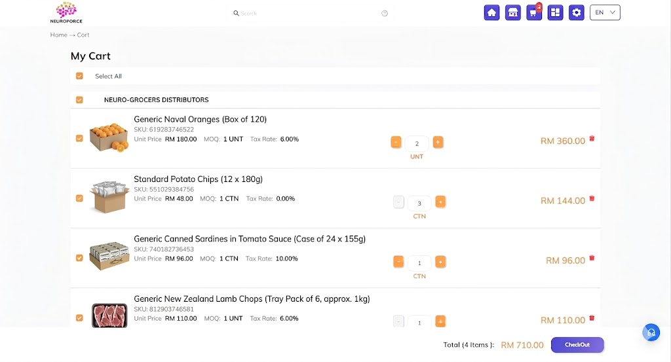Viewport: 671px width, 362px height.
Task: Delete New Zealand Lamb Chops from cart
Action: pyautogui.click(x=592, y=317)
